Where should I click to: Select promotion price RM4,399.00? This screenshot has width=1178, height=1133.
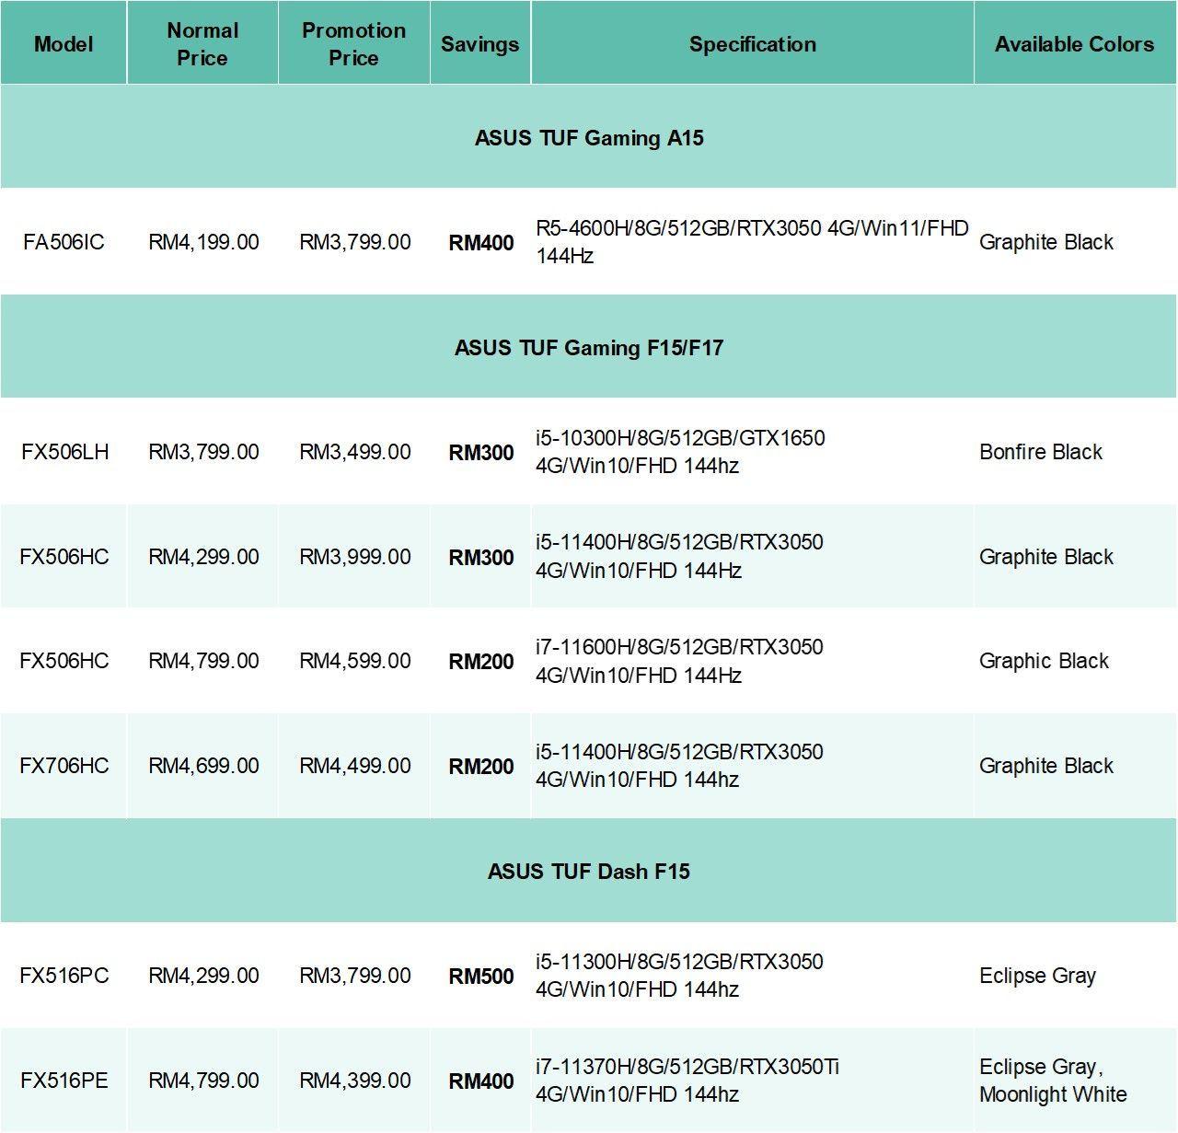[x=354, y=1081]
